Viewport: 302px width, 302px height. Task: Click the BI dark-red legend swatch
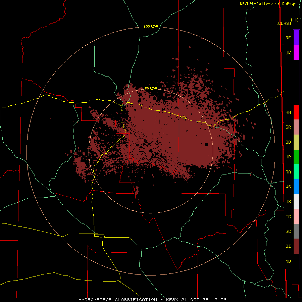[296, 246]
